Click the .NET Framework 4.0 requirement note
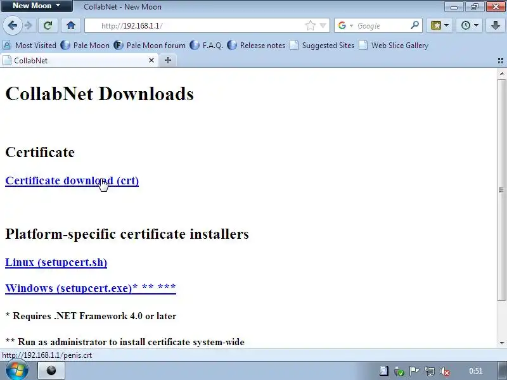Viewport: 507px width, 380px height. point(91,316)
